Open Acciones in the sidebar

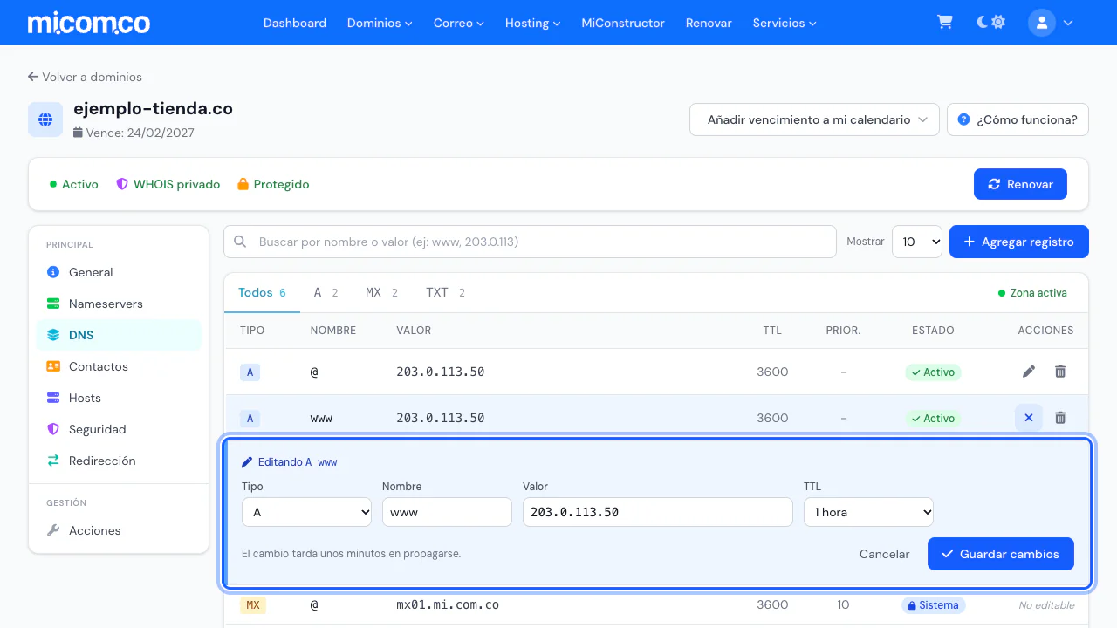click(119, 530)
